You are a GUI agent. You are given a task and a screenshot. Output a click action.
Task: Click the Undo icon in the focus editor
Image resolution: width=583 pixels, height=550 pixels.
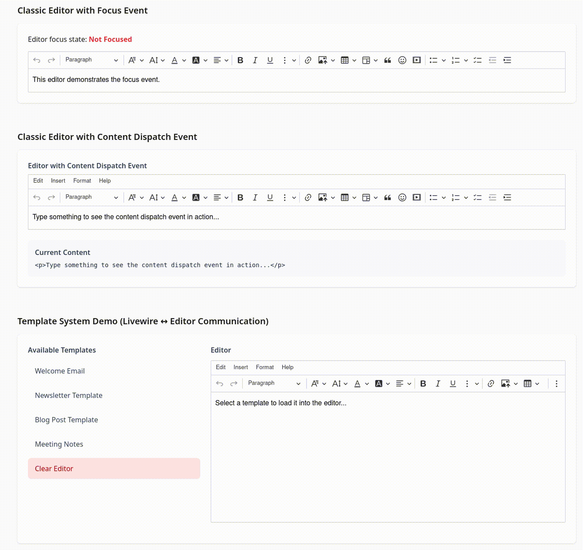coord(37,60)
